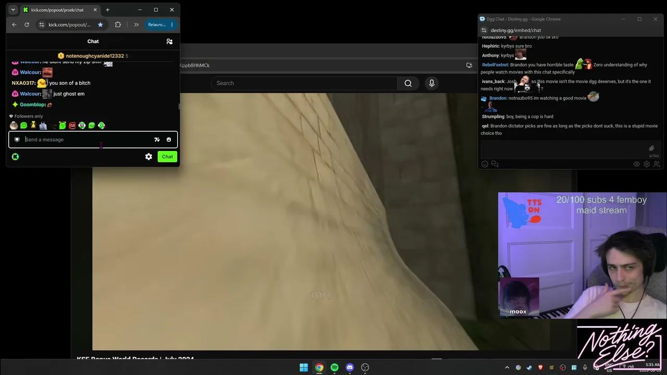Screen dimensions: 667x375
Task: Open the text style icon in message box
Action: [157, 140]
